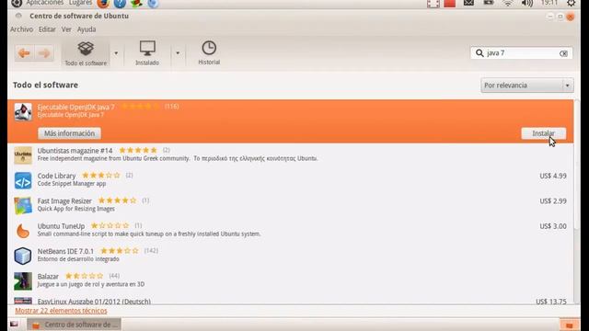Viewport: 589px width, 331px height.
Task: Click the NetBeans IDE star rating
Action: pos(120,251)
